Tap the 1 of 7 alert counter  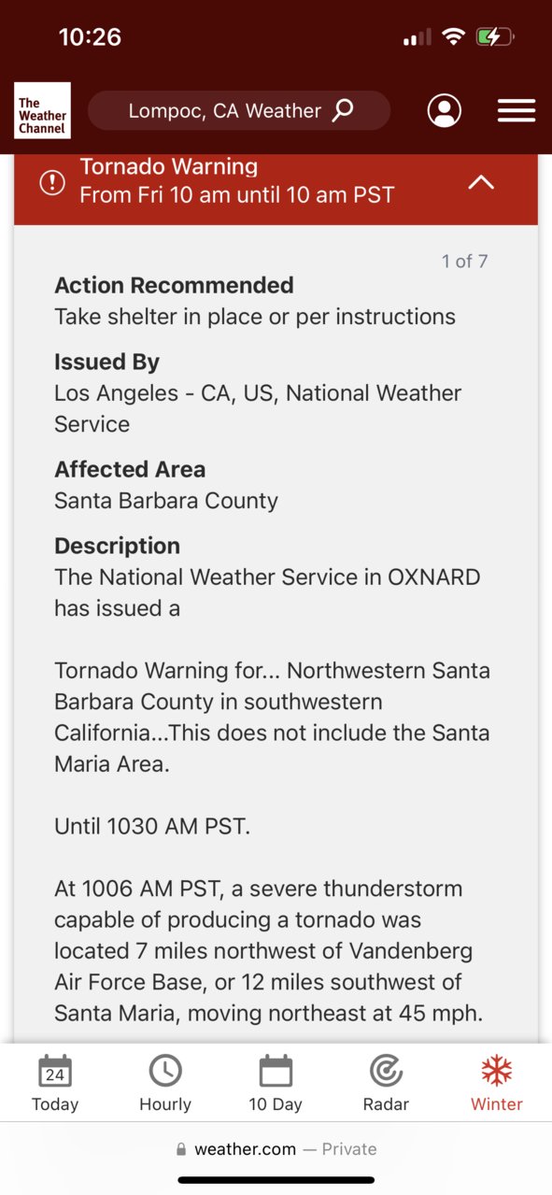(464, 261)
